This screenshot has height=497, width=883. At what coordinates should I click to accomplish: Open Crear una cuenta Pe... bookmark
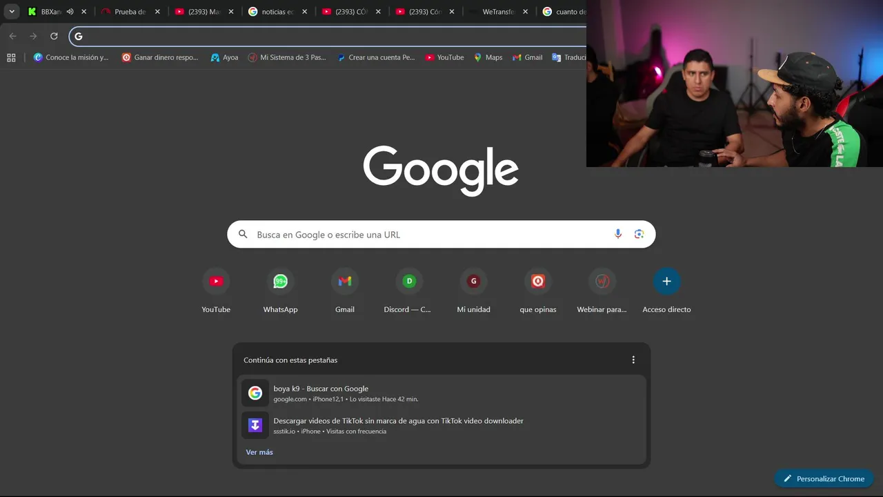click(x=376, y=58)
